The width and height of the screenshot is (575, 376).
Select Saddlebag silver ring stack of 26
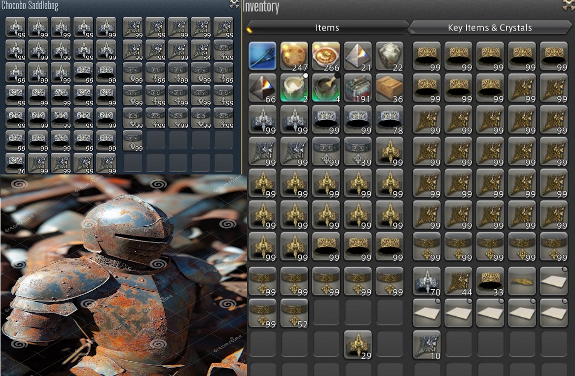pos(15,164)
